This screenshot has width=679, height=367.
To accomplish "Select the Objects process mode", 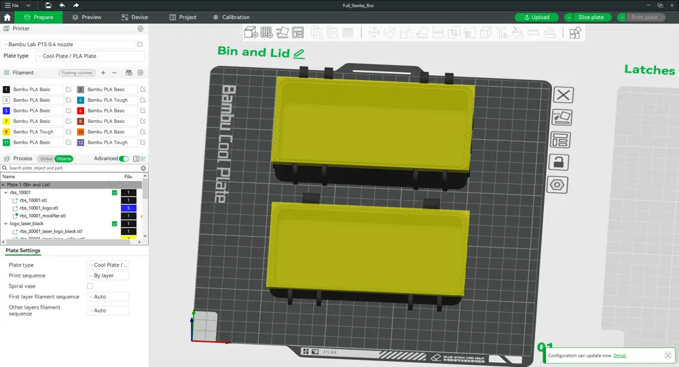I will tap(64, 159).
